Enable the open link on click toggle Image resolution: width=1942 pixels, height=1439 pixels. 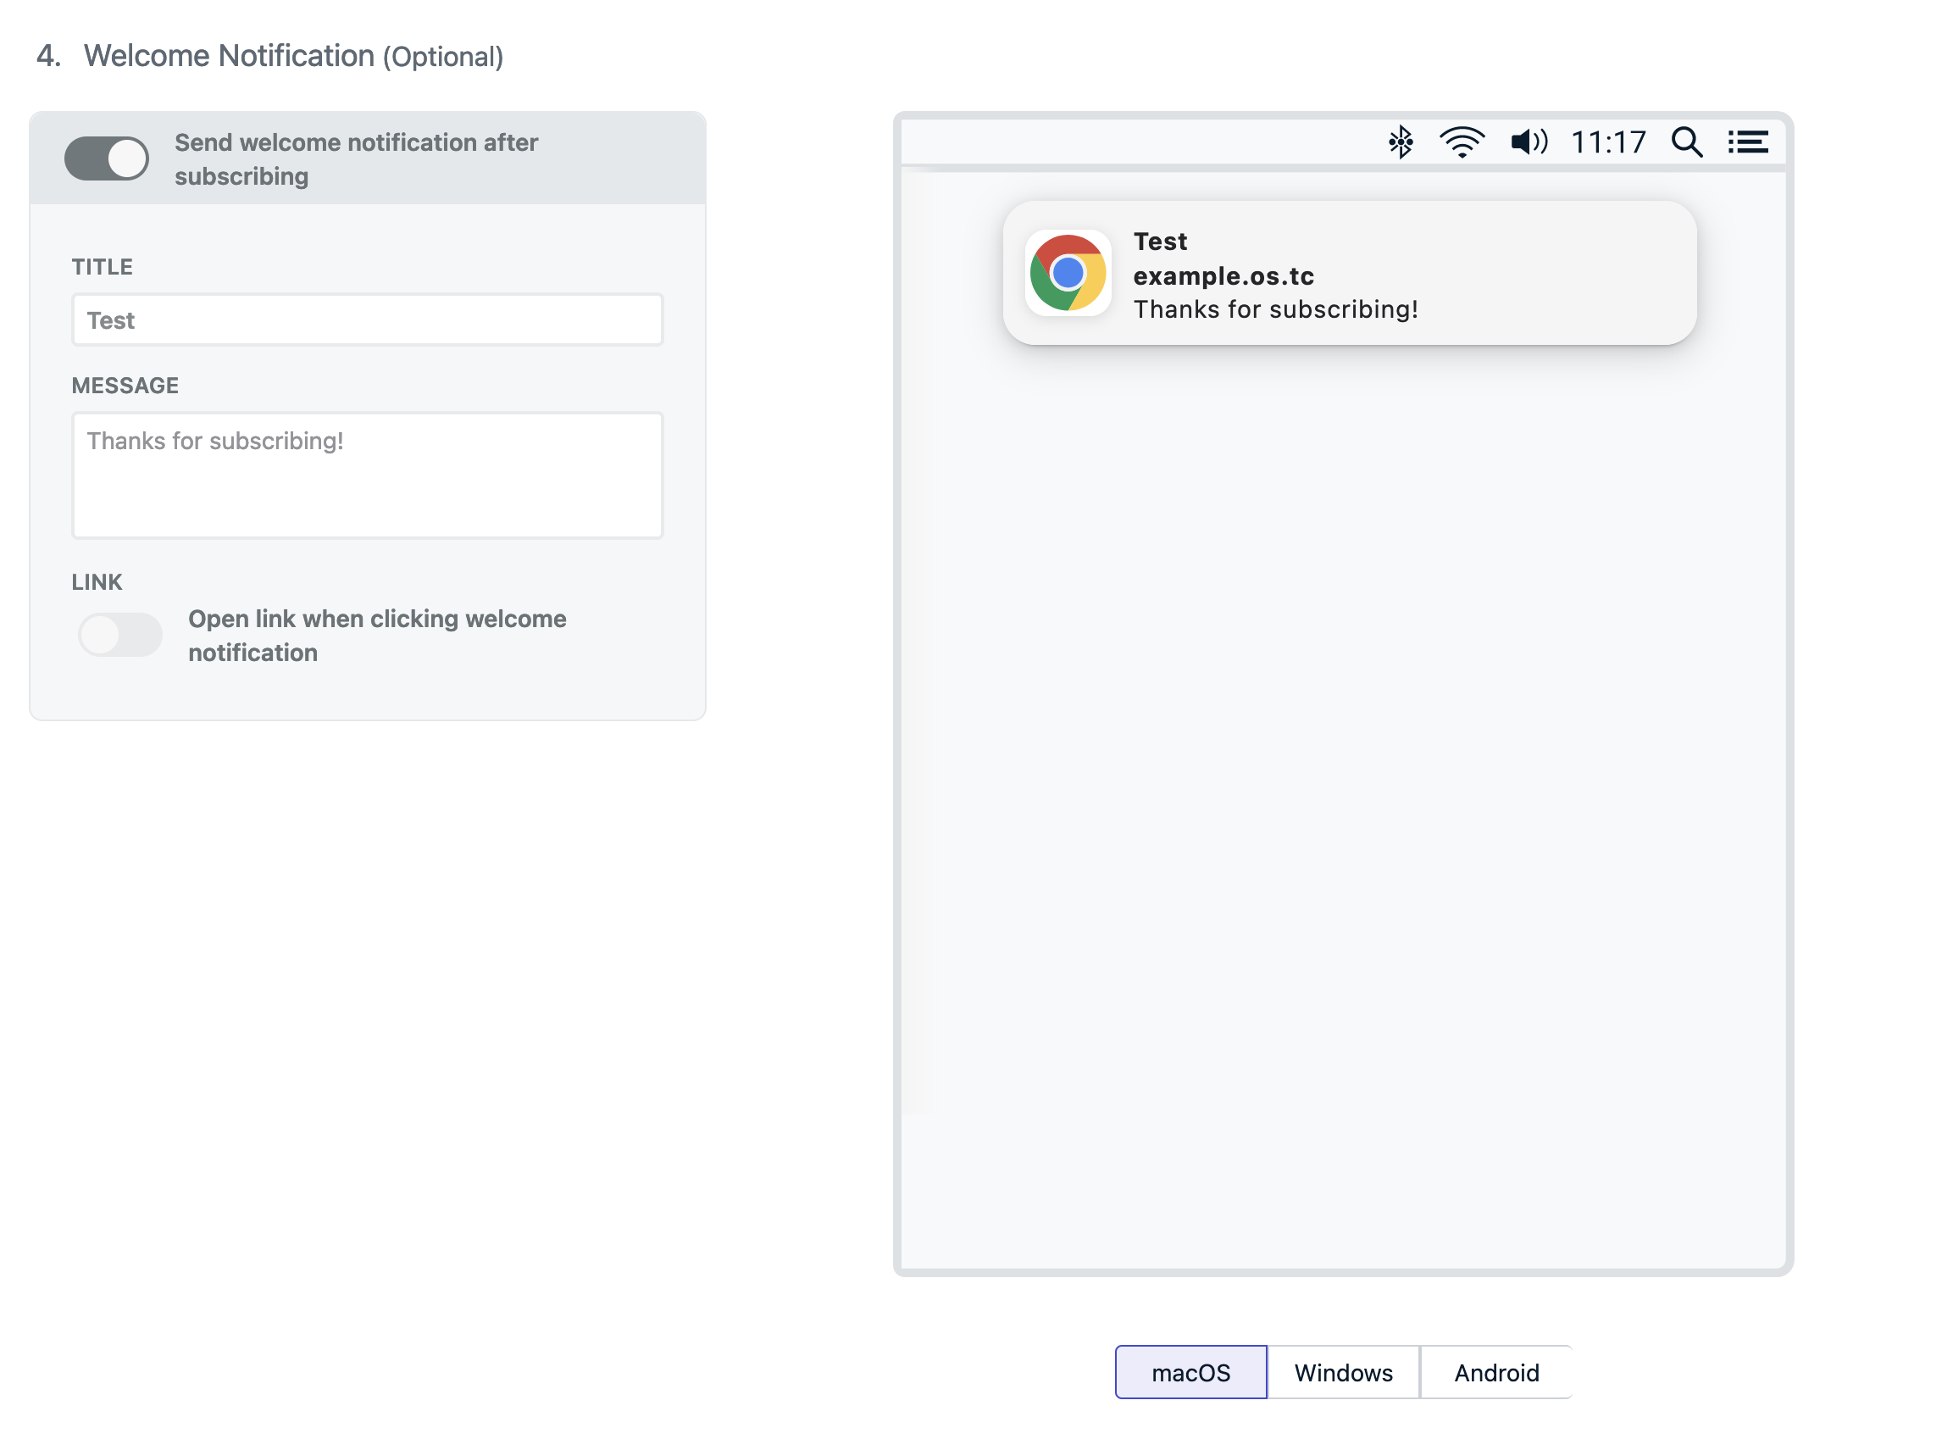tap(120, 635)
